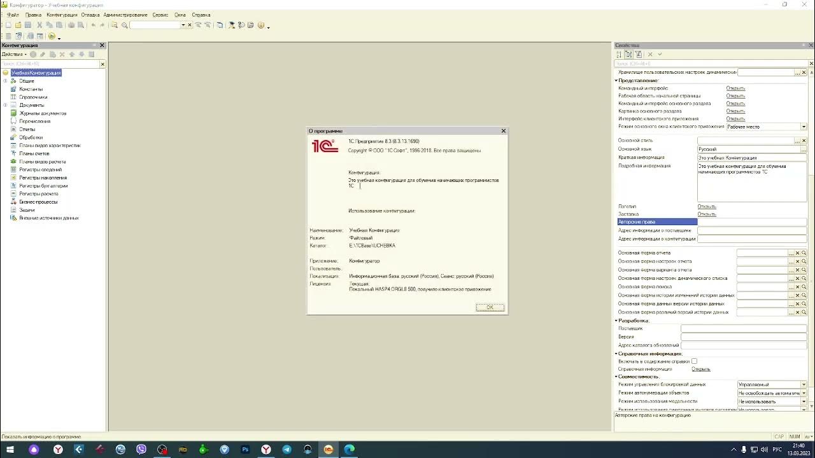Open the 'Файл' menu
Image resolution: width=815 pixels, height=458 pixels.
point(13,15)
